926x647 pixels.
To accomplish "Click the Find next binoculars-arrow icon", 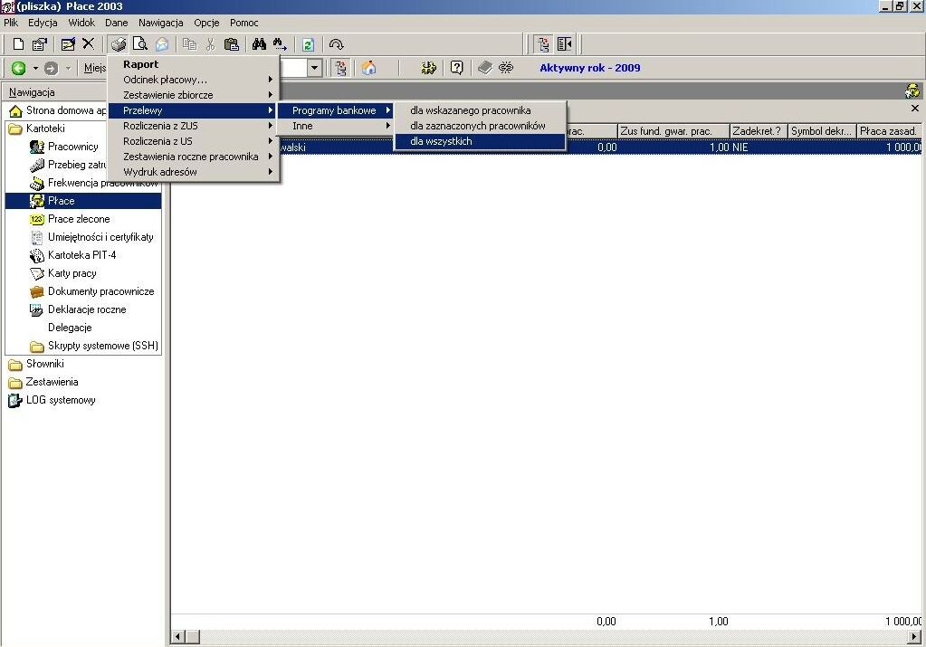I will tap(280, 44).
